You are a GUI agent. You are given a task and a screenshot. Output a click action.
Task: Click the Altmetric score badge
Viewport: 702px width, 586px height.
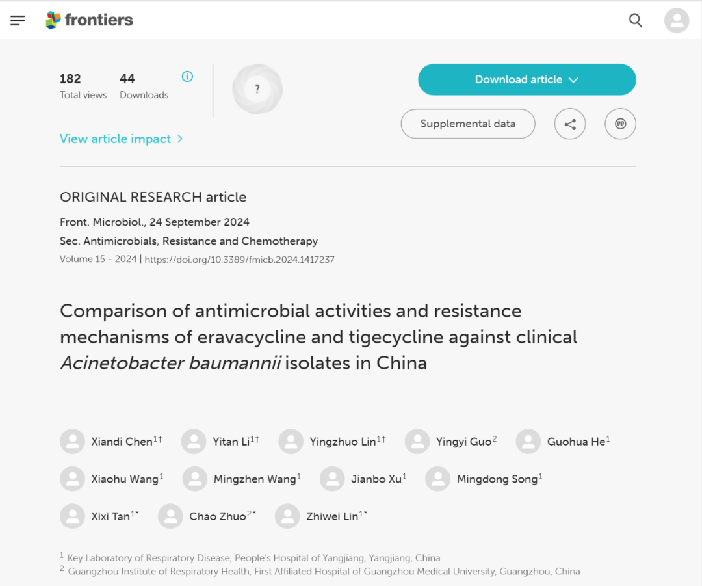tap(257, 88)
